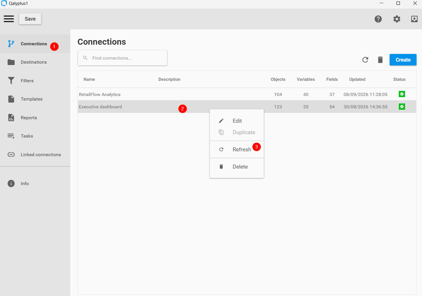This screenshot has height=296, width=422.
Task: Choose Delete from the context menu
Action: (237, 167)
